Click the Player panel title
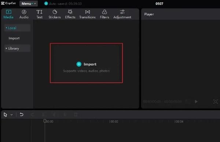The height and width of the screenshot is (142, 220). click(149, 14)
